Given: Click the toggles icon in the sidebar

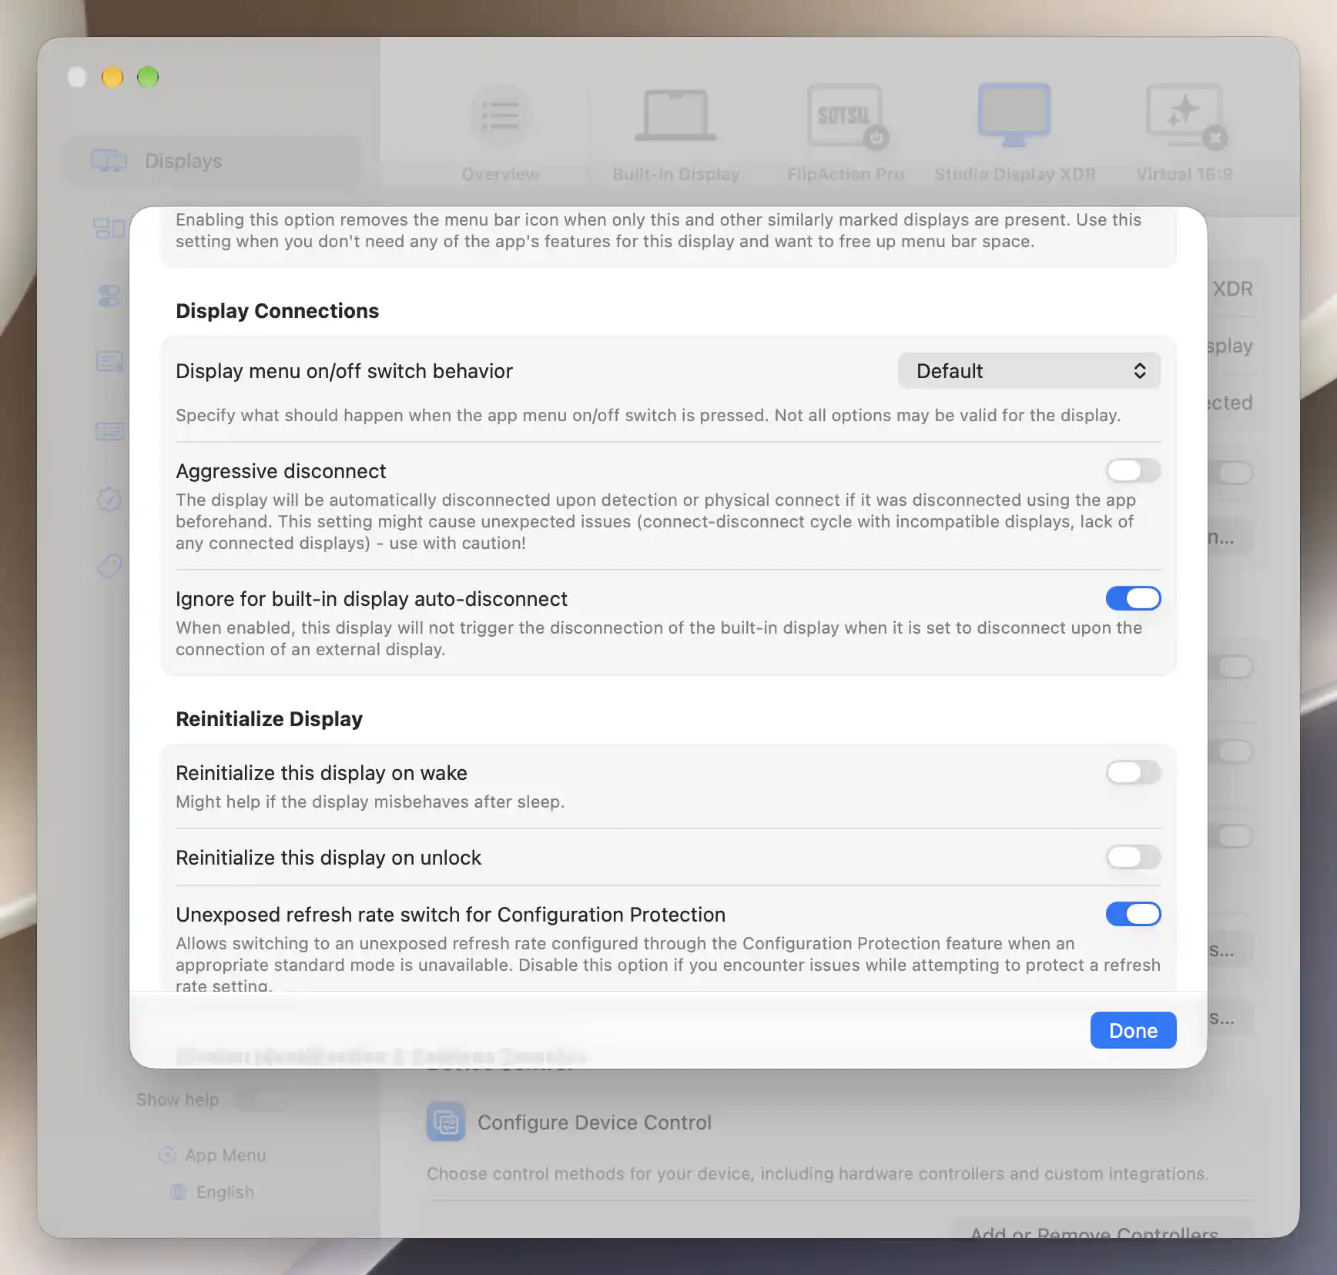Looking at the screenshot, I should tap(109, 296).
